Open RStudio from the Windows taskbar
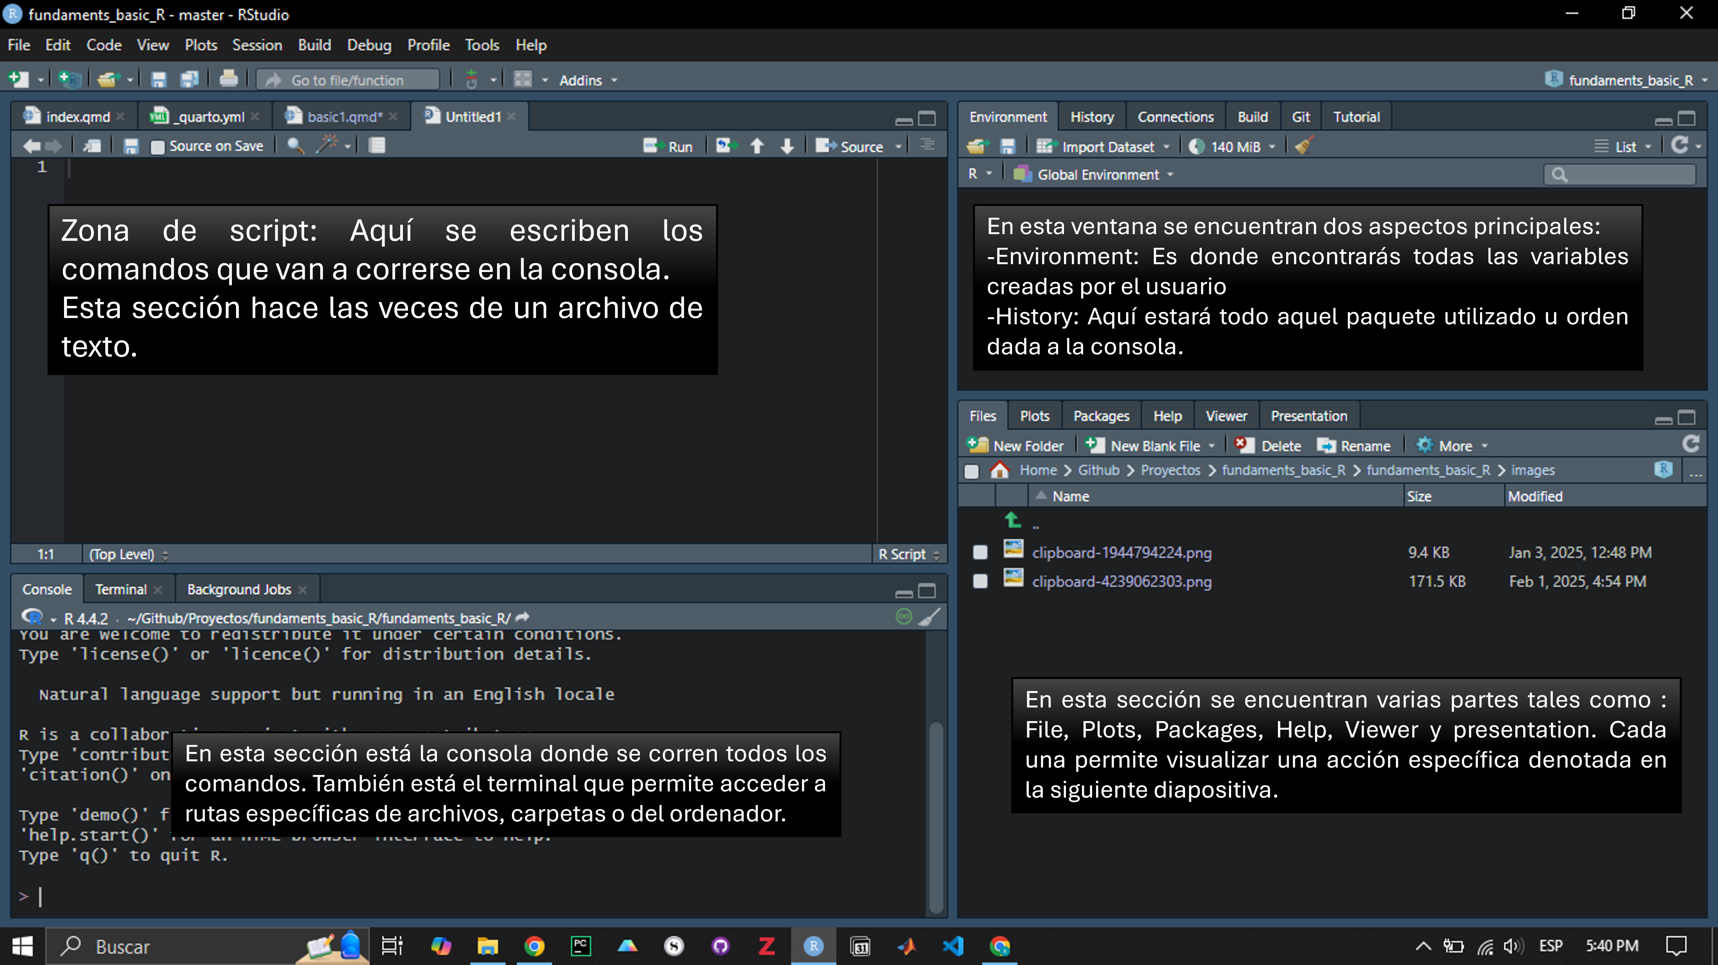The height and width of the screenshot is (965, 1718). point(813,945)
